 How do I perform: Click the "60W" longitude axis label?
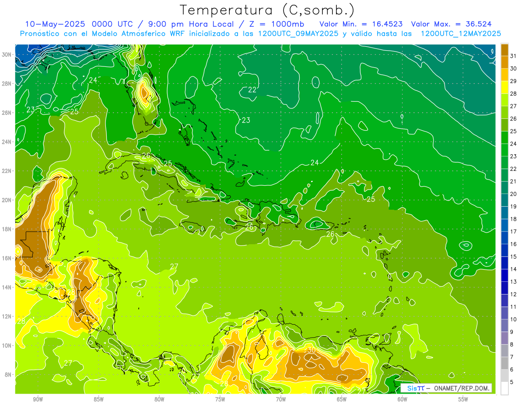[402, 399]
